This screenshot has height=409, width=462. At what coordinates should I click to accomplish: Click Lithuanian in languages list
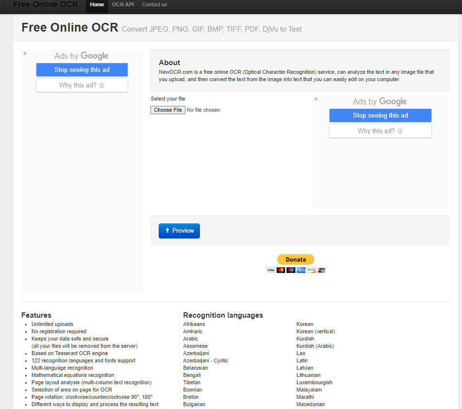click(x=309, y=375)
